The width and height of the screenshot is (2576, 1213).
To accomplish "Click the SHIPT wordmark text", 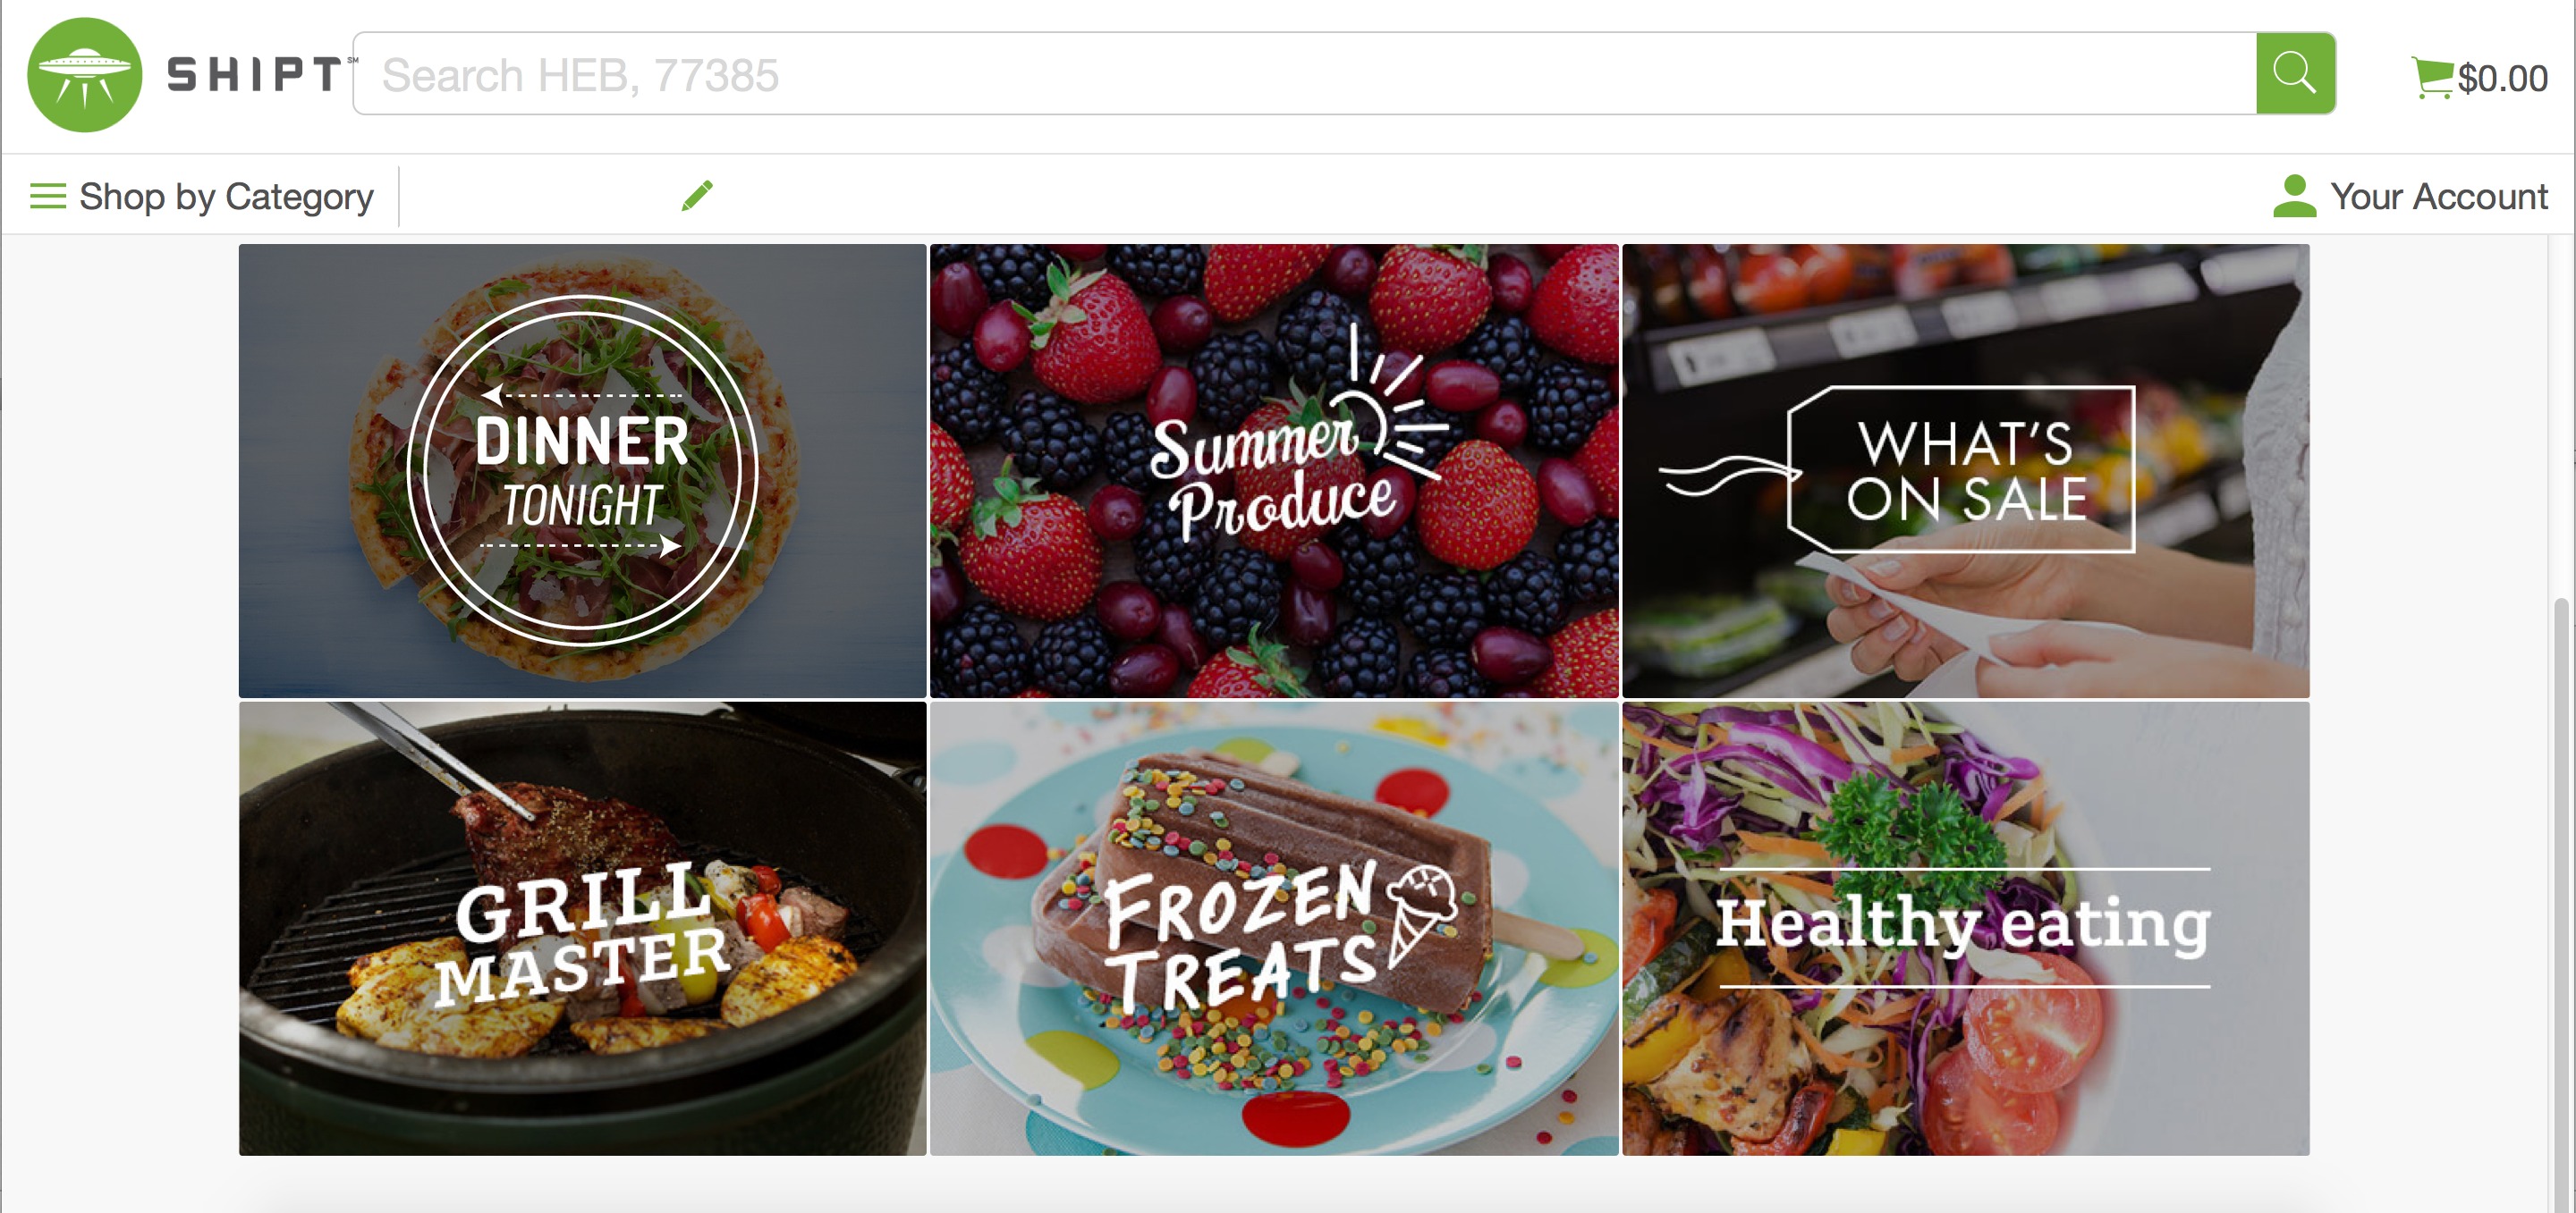I will (254, 74).
